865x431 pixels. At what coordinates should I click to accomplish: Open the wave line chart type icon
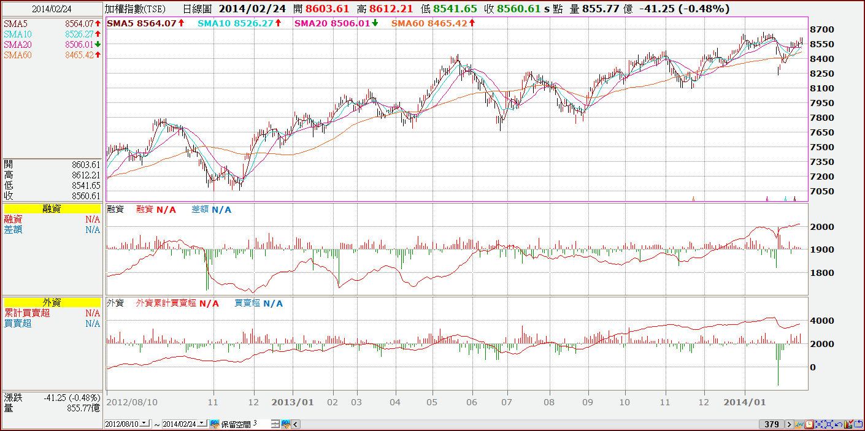(x=799, y=424)
